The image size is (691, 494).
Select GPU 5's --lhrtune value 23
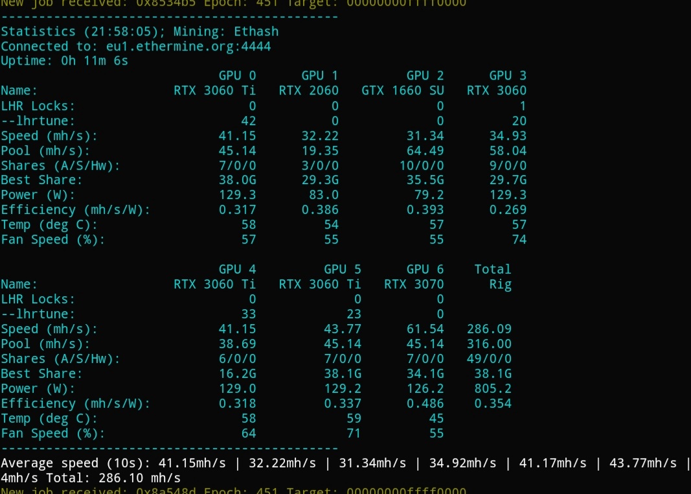pyautogui.click(x=354, y=314)
